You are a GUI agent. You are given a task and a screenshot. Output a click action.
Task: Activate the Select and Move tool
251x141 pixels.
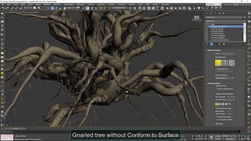click(x=52, y=8)
